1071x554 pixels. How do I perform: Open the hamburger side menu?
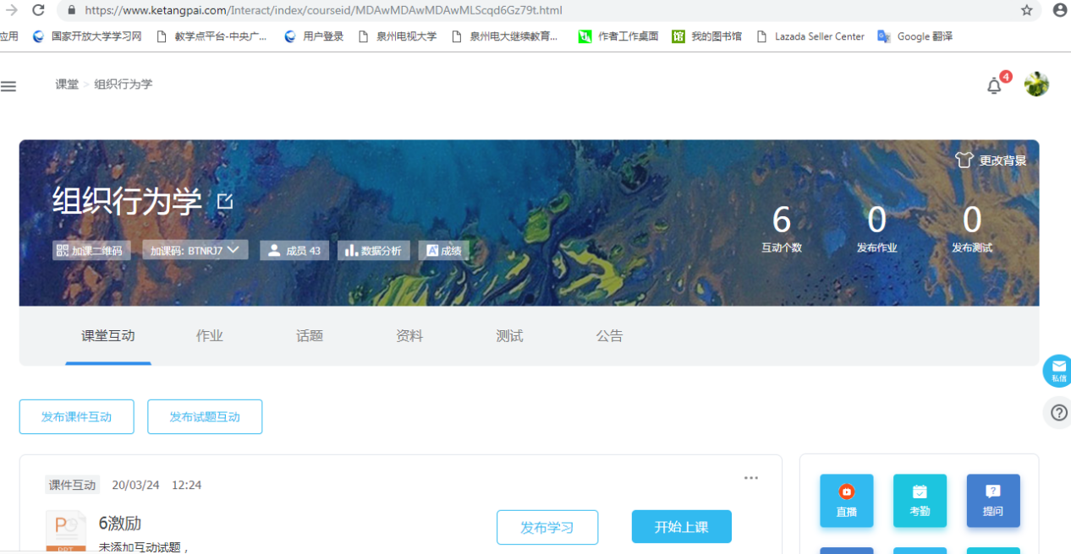click(x=8, y=86)
